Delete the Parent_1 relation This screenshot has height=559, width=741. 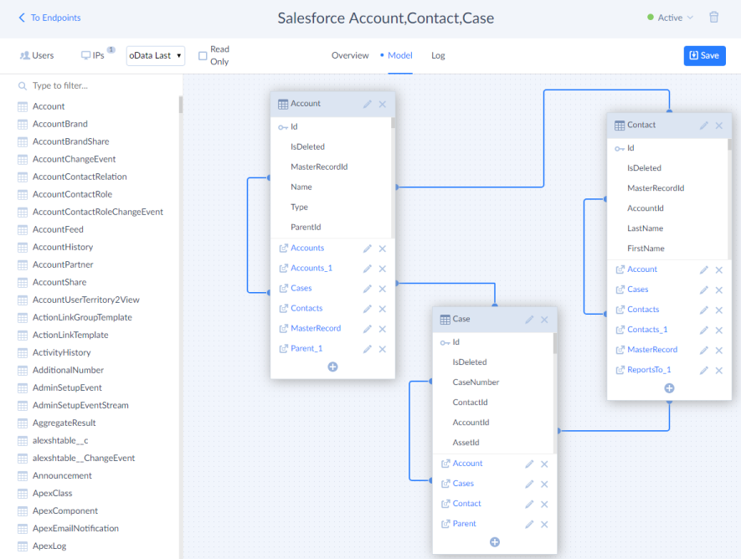coord(383,350)
